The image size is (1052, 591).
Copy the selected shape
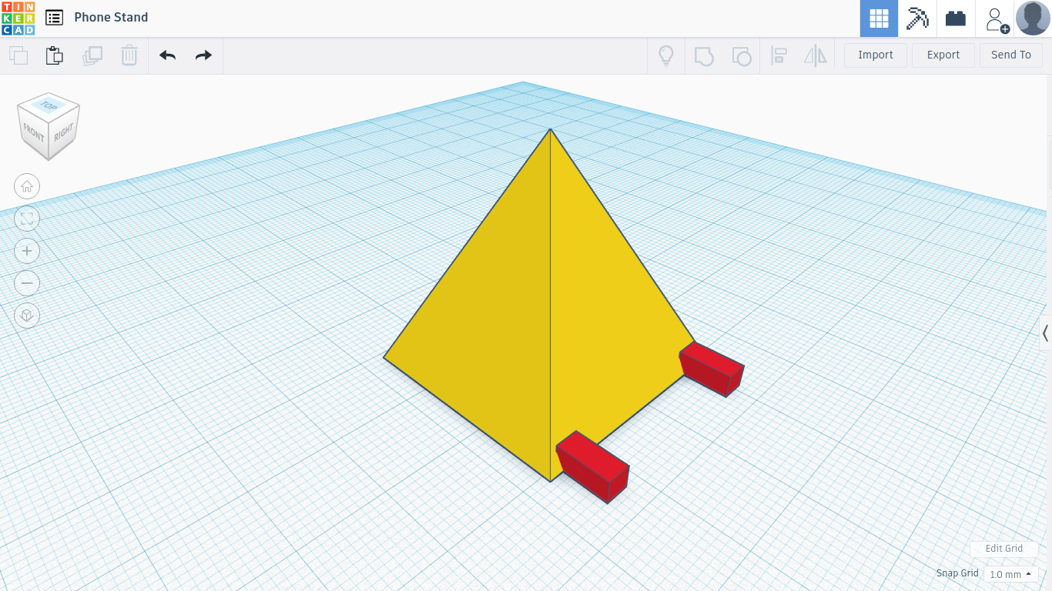coord(18,55)
